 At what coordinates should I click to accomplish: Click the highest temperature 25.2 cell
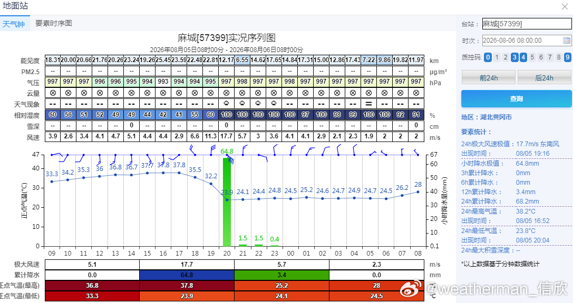point(281,286)
